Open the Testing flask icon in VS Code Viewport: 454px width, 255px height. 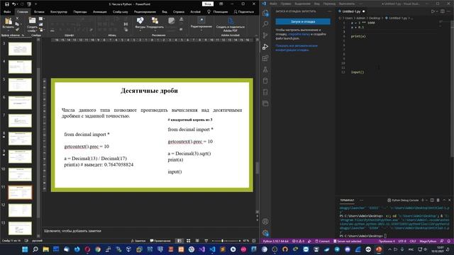(x=265, y=69)
